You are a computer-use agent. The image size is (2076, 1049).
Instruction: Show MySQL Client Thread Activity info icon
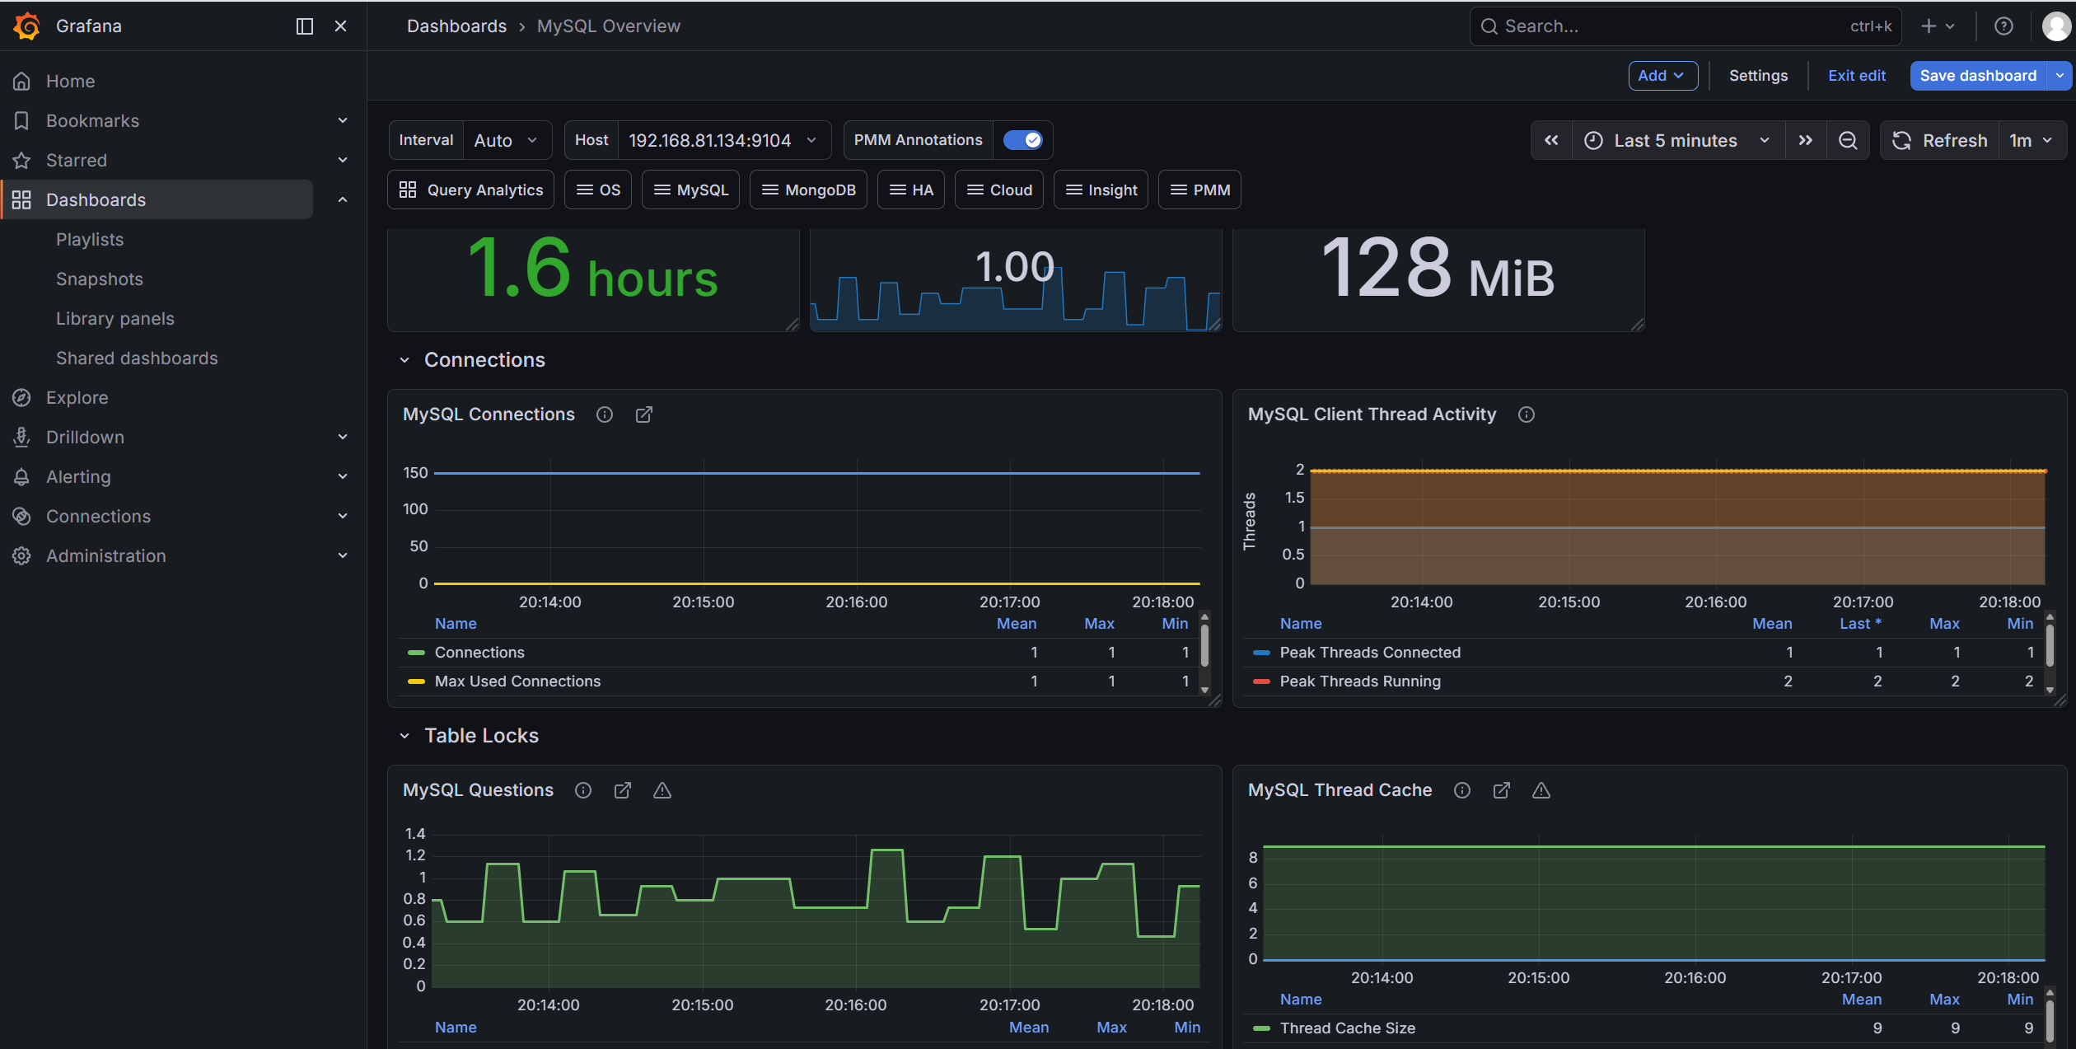[1527, 414]
